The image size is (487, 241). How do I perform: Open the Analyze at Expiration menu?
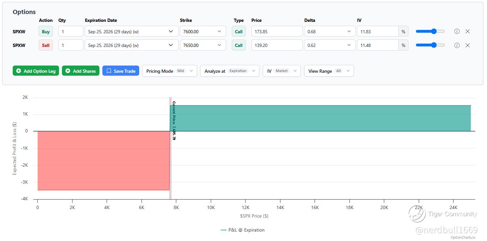230,71
